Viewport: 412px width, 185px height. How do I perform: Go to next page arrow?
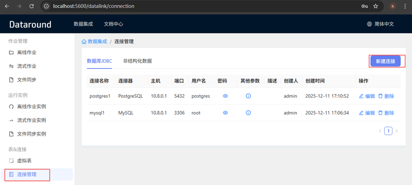click(x=397, y=131)
